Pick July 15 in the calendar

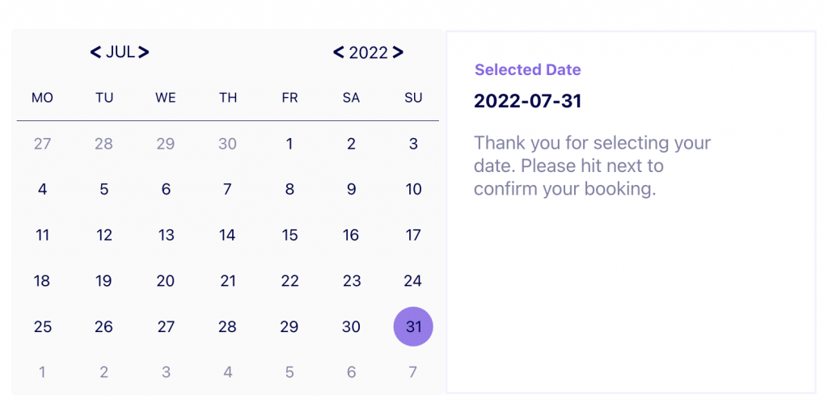[x=289, y=235]
